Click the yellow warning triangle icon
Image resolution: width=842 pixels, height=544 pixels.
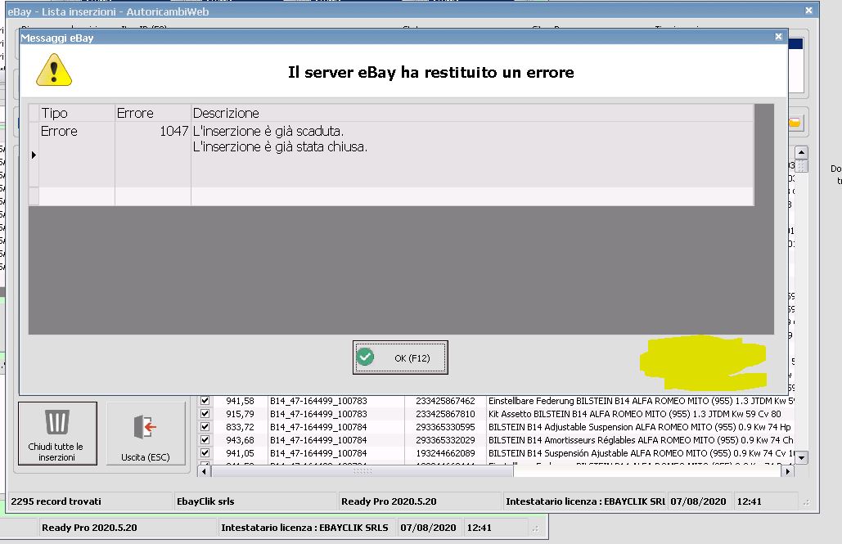click(54, 70)
